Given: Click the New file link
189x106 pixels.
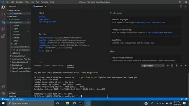Looking at the screenshot, I should pyautogui.click(x=42, y=17).
